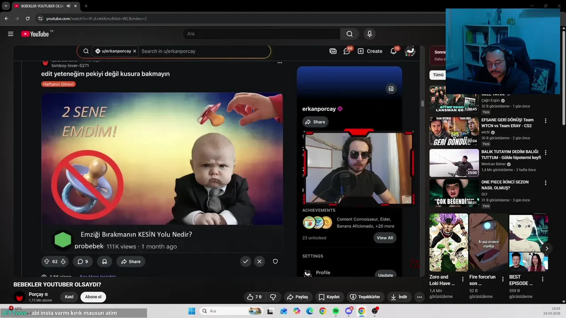Open OBS Studio from taskbar
Screen dimensions: 566x318
click(x=375, y=311)
